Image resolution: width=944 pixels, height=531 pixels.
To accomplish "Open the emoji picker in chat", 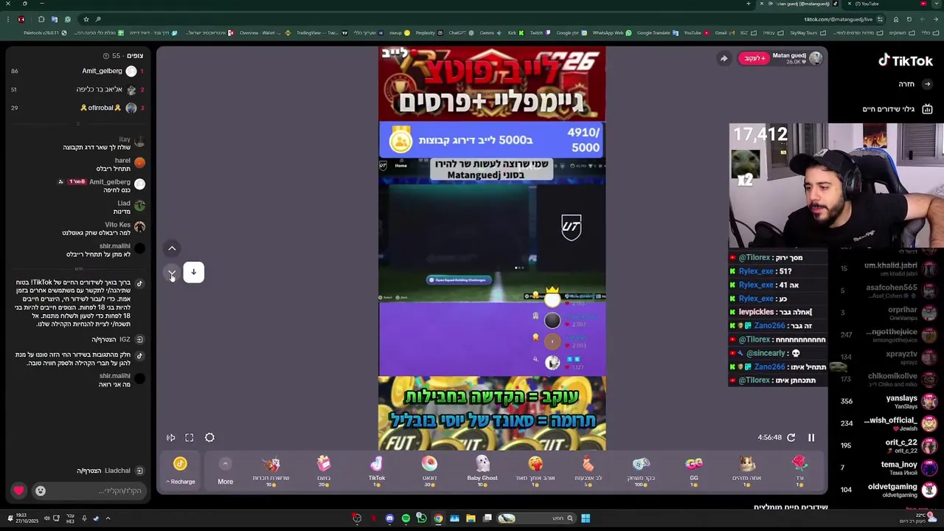I will [41, 490].
